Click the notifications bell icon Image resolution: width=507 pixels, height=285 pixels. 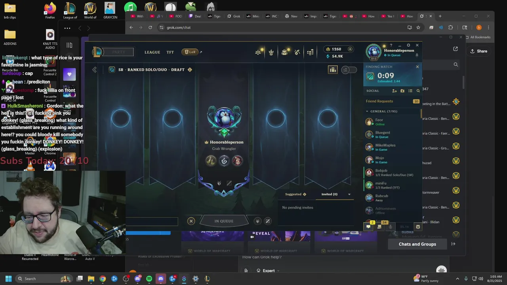click(417, 55)
